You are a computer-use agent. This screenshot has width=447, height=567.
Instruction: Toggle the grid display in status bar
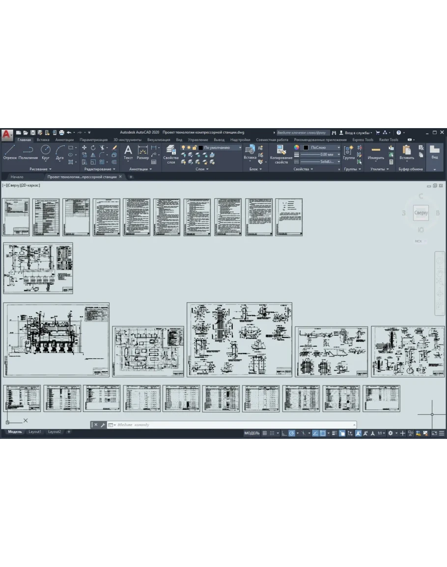(264, 433)
